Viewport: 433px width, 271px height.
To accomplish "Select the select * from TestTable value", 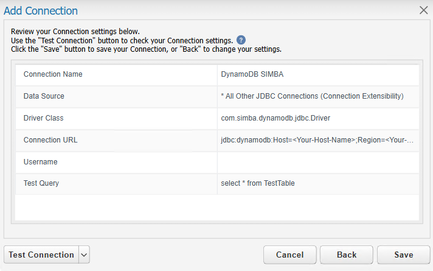I will click(x=258, y=183).
